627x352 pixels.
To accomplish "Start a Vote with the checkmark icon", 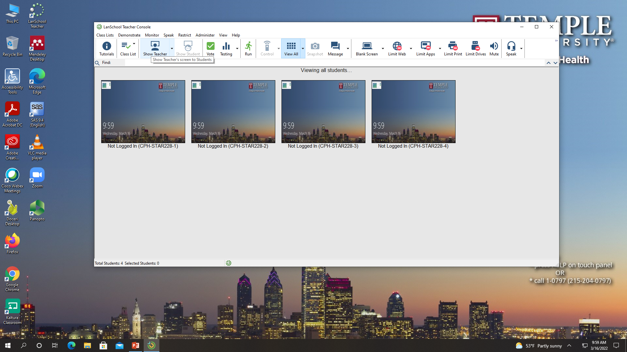I will click(211, 48).
